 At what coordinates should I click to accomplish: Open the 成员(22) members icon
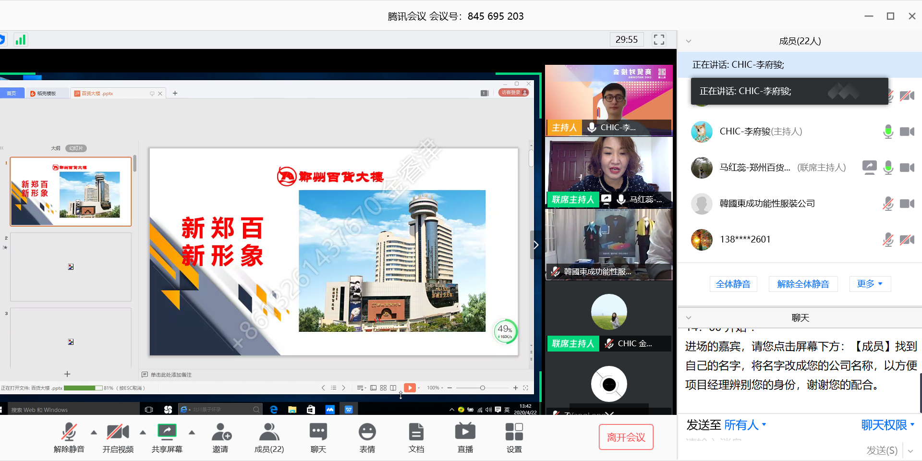[269, 432]
